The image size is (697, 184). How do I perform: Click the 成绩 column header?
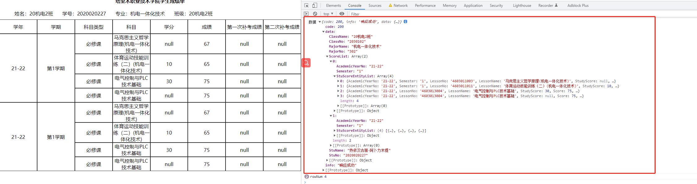207,27
